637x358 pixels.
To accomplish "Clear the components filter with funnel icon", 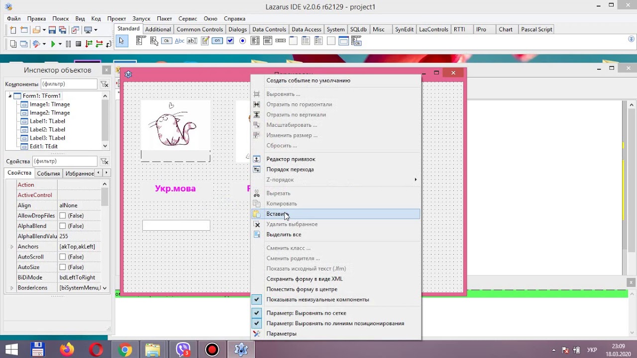I will point(105,84).
